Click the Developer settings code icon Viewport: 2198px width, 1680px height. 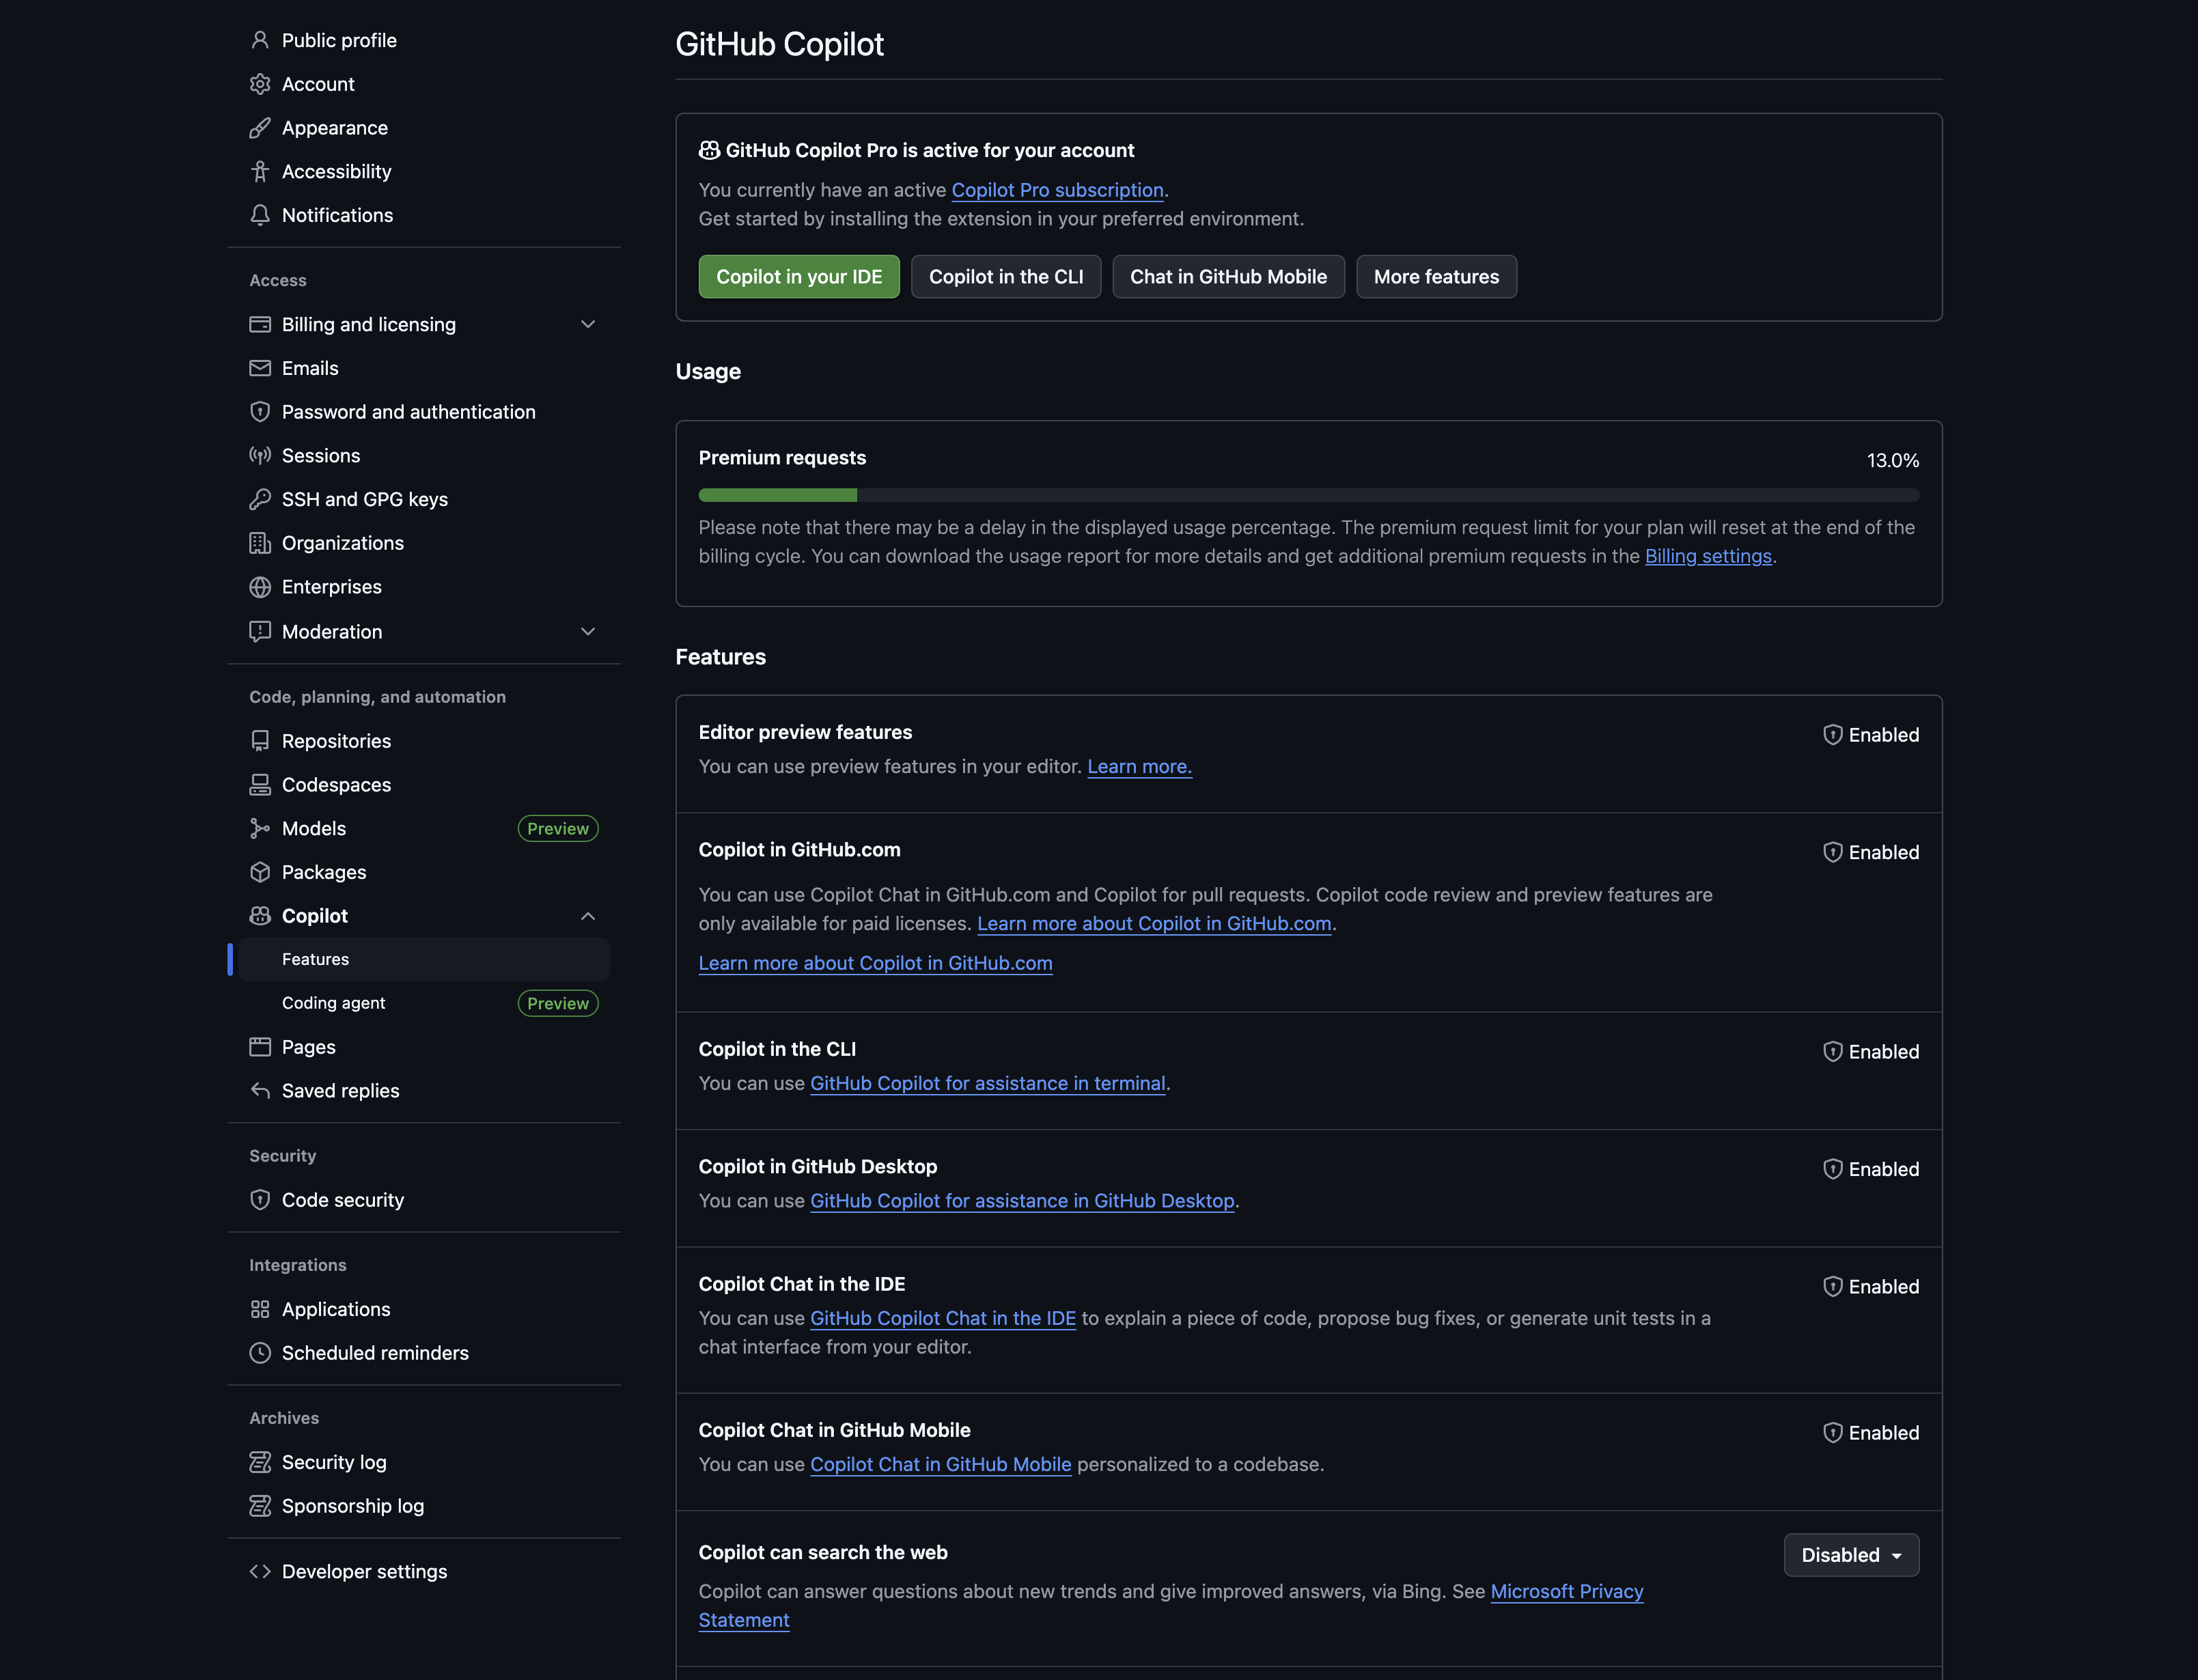[x=260, y=1571]
